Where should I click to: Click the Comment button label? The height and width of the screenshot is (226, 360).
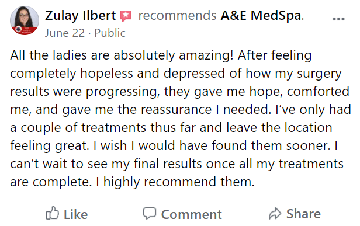(192, 214)
